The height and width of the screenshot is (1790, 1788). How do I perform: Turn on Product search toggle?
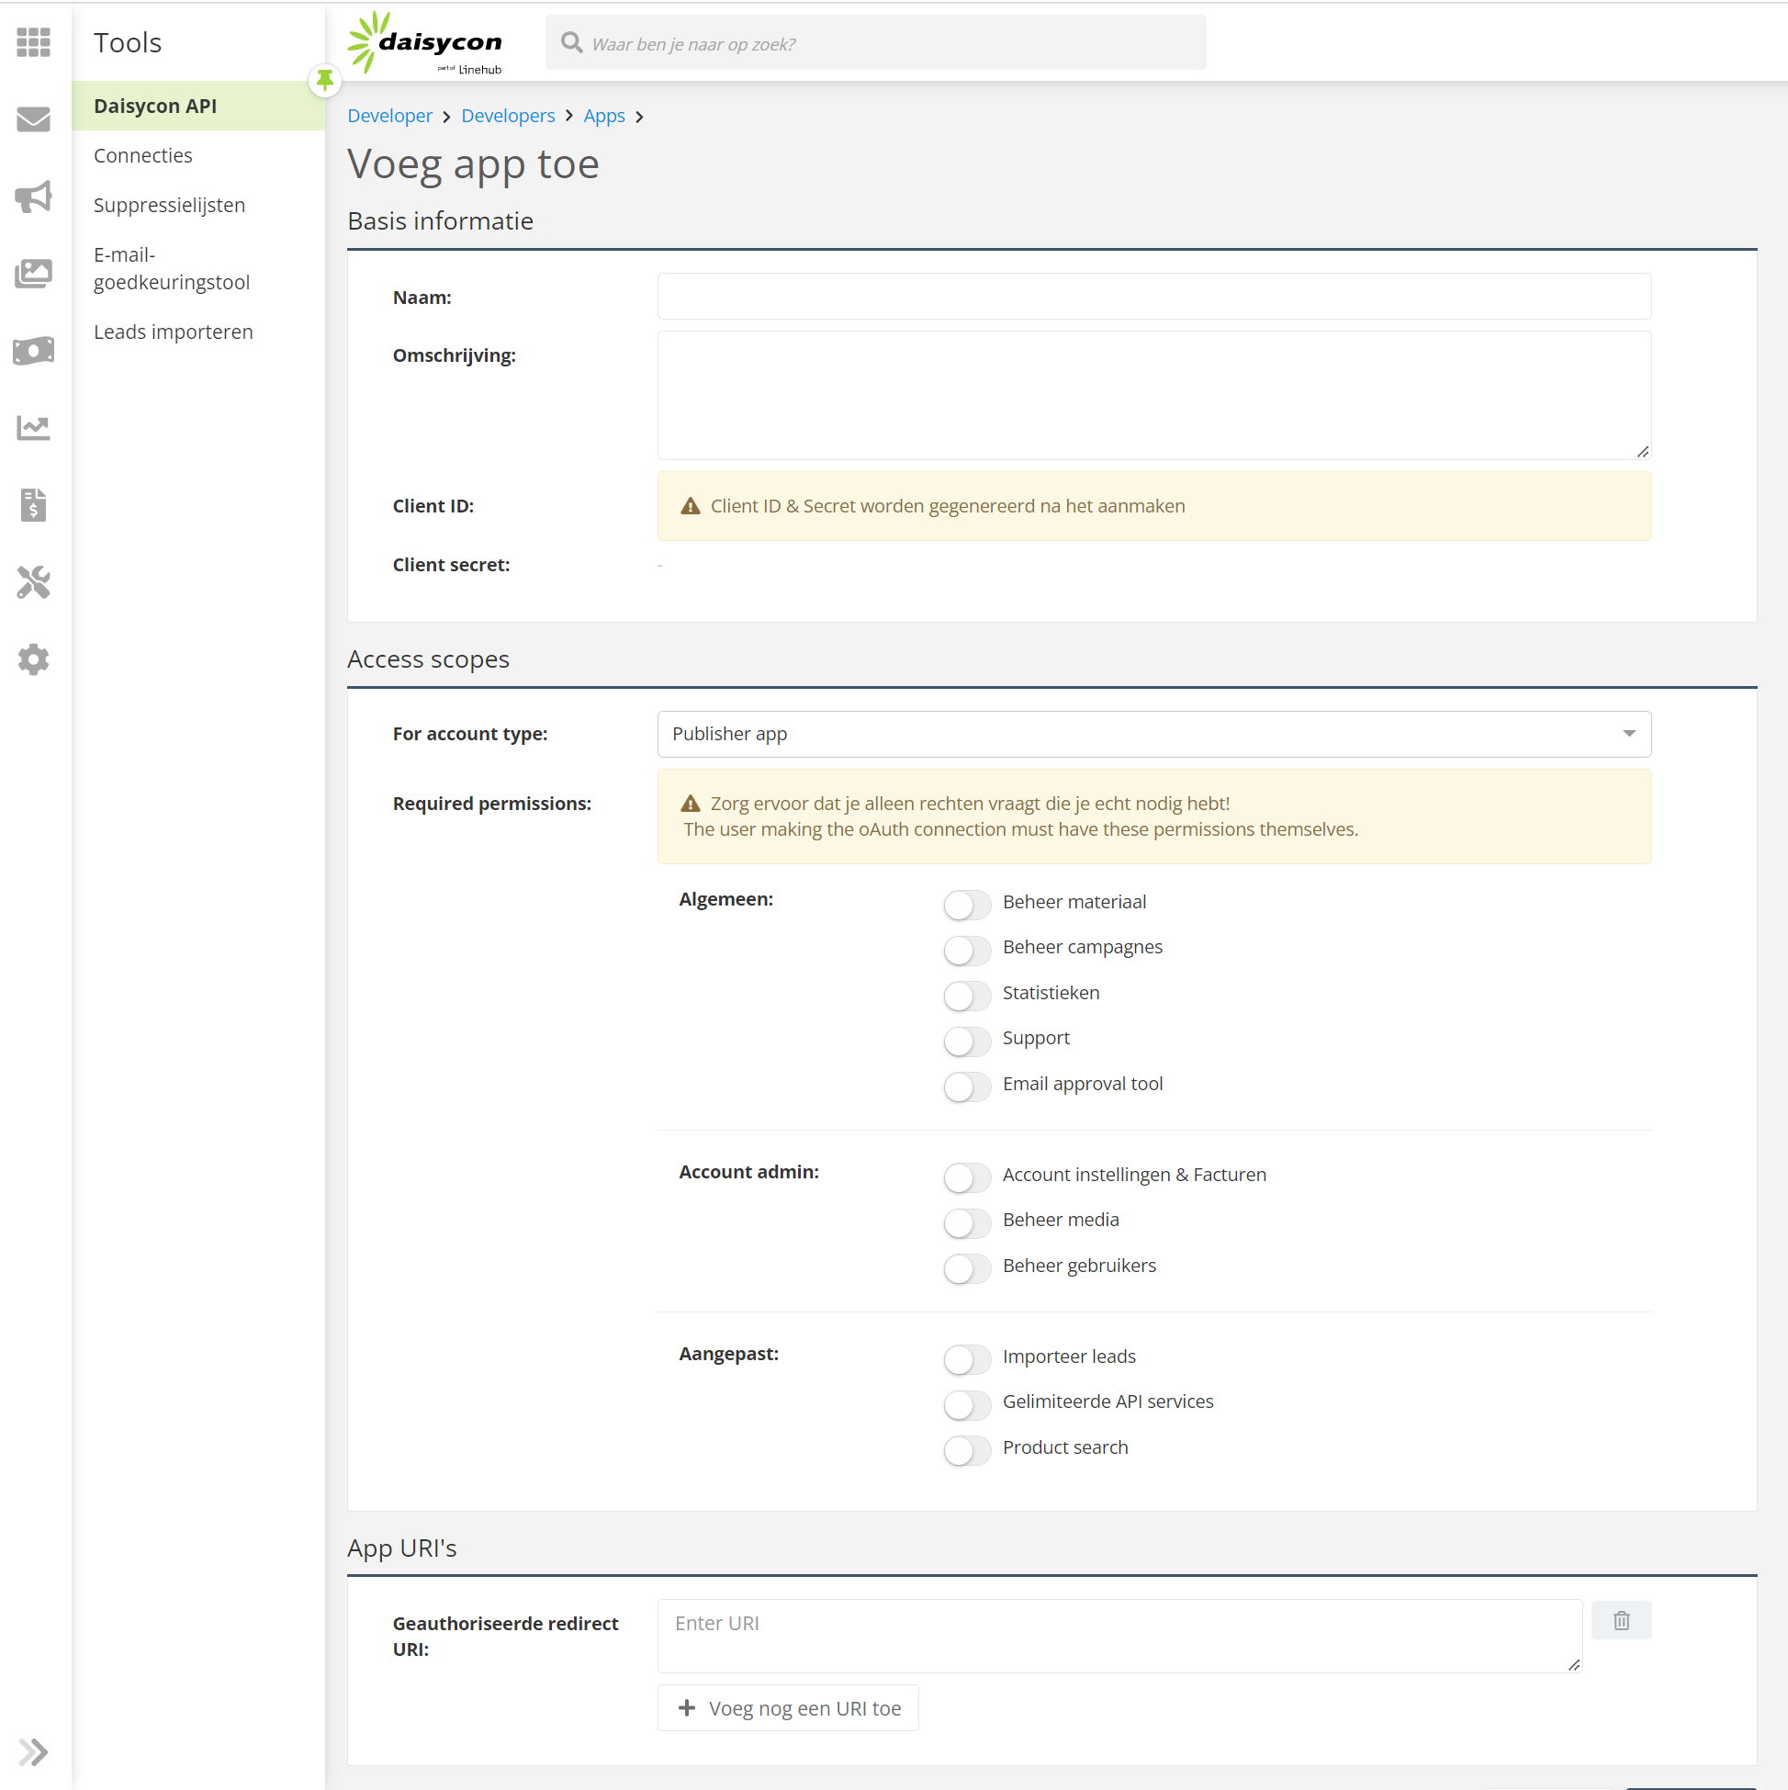(x=966, y=1449)
